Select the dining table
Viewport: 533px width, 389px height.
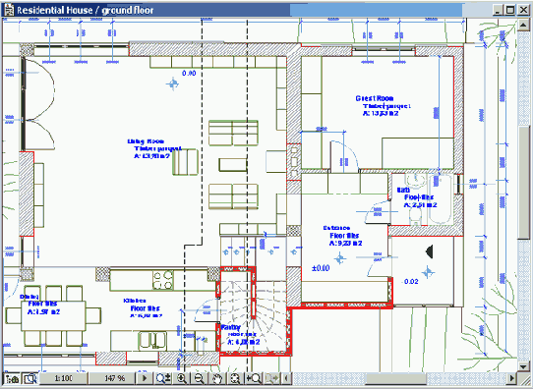point(53,316)
